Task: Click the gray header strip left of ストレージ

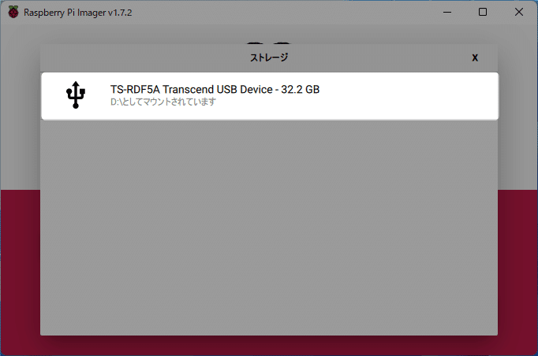Action: coord(144,57)
